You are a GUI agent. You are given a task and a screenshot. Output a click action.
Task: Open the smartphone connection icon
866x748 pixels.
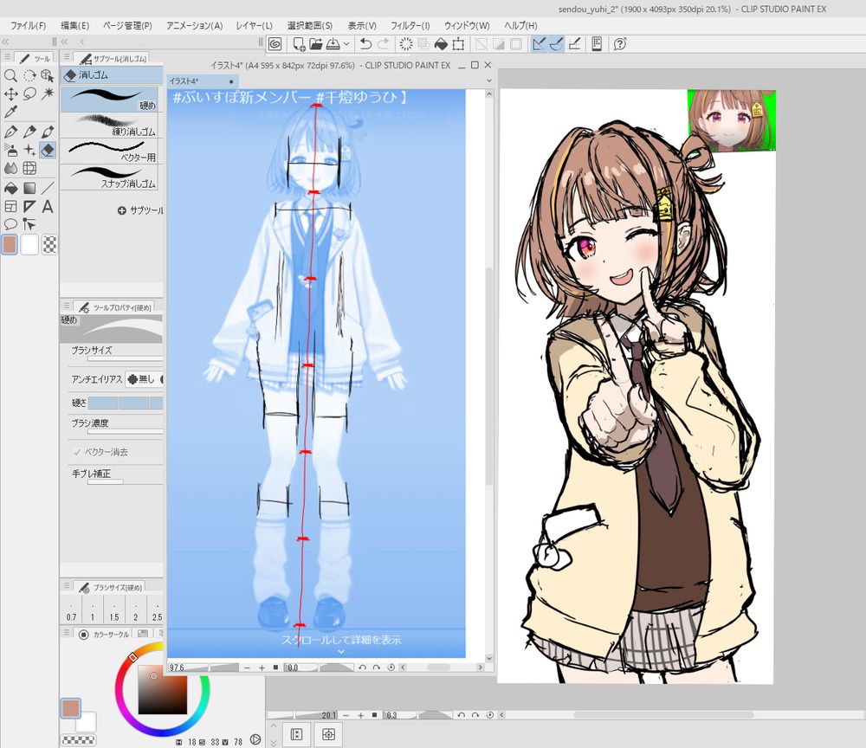(597, 44)
